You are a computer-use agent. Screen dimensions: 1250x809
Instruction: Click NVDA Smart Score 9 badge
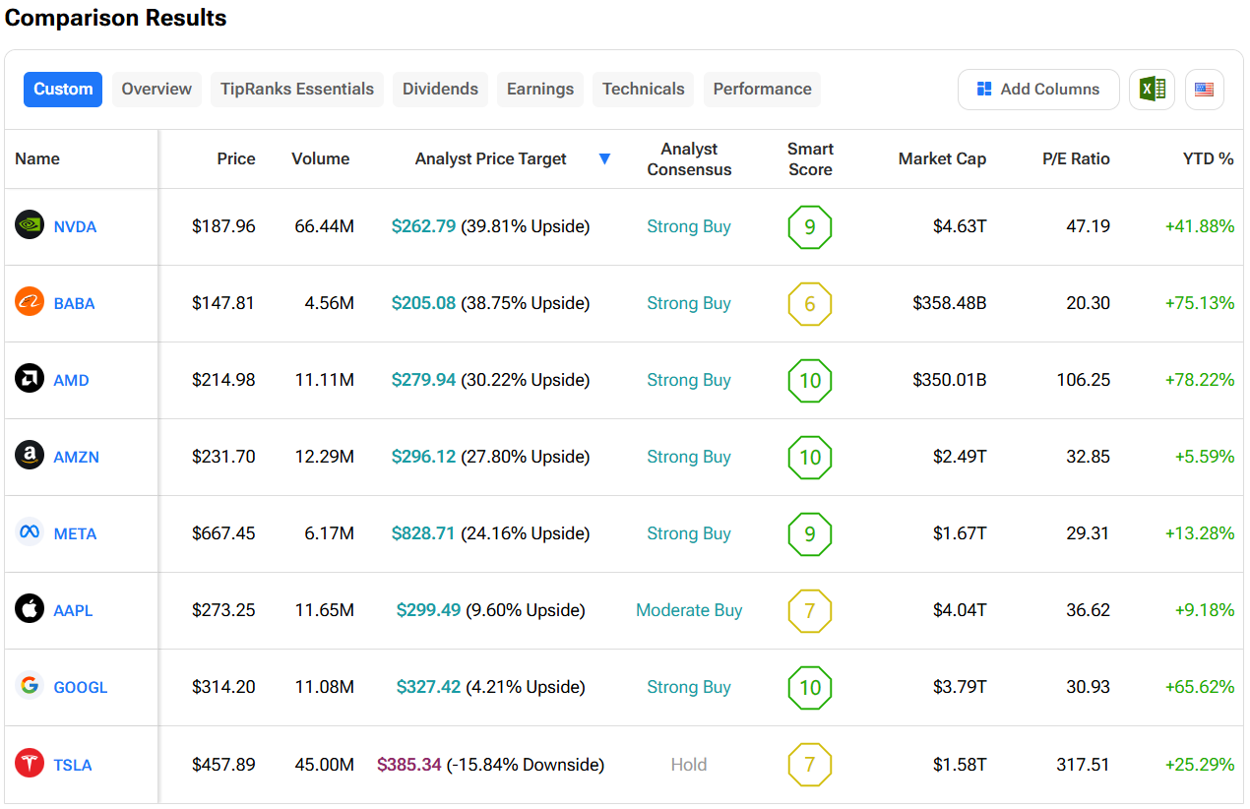tap(809, 226)
